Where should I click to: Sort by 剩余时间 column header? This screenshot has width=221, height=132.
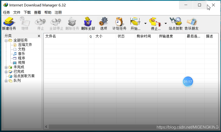coord(146,36)
